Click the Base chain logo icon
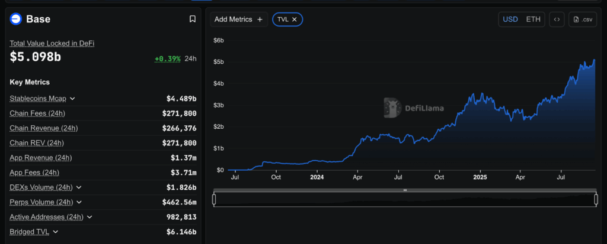607x244 pixels. (x=16, y=19)
